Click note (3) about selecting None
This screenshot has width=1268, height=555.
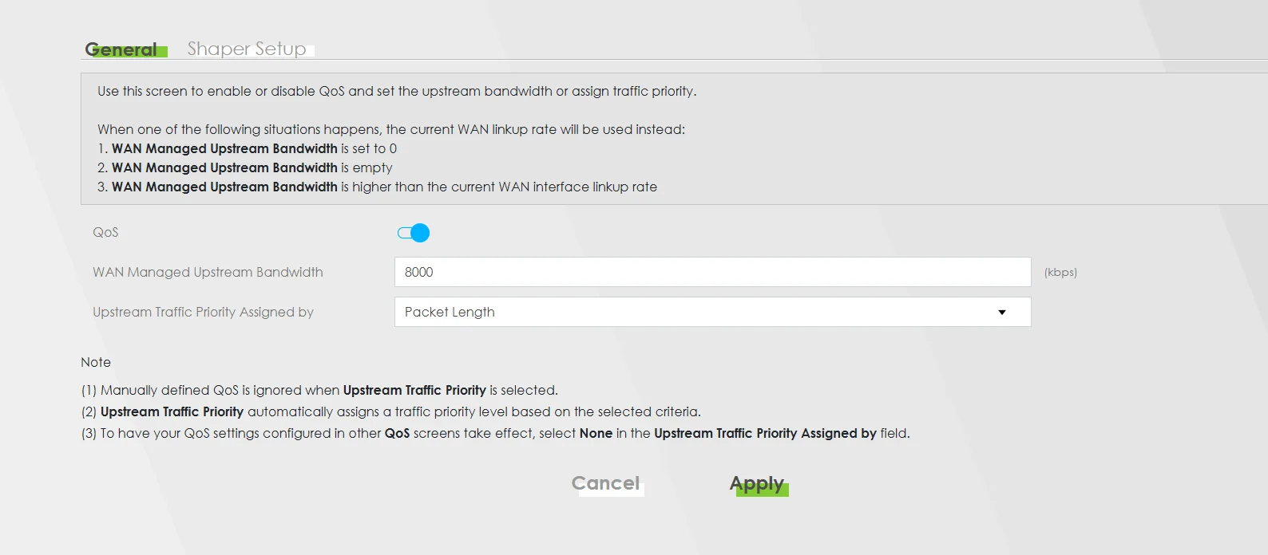(495, 434)
